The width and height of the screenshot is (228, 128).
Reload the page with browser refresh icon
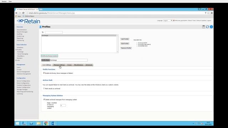23,13
